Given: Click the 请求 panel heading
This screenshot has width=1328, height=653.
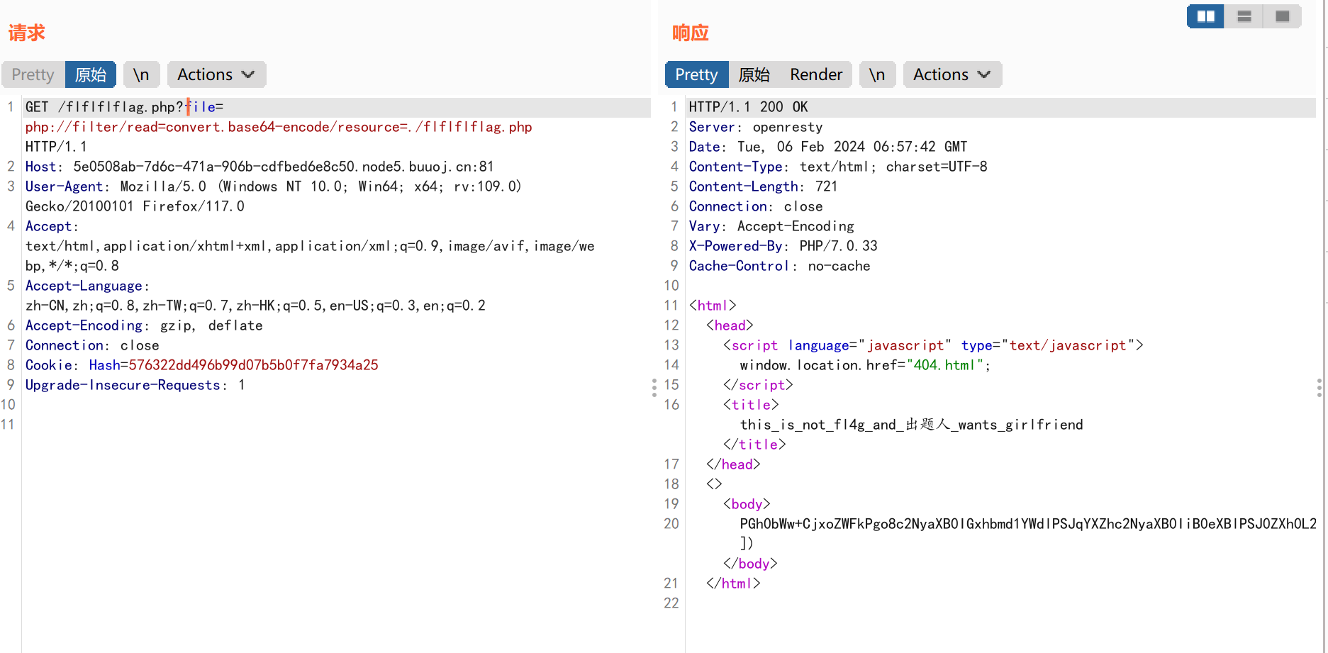Looking at the screenshot, I should pyautogui.click(x=27, y=33).
